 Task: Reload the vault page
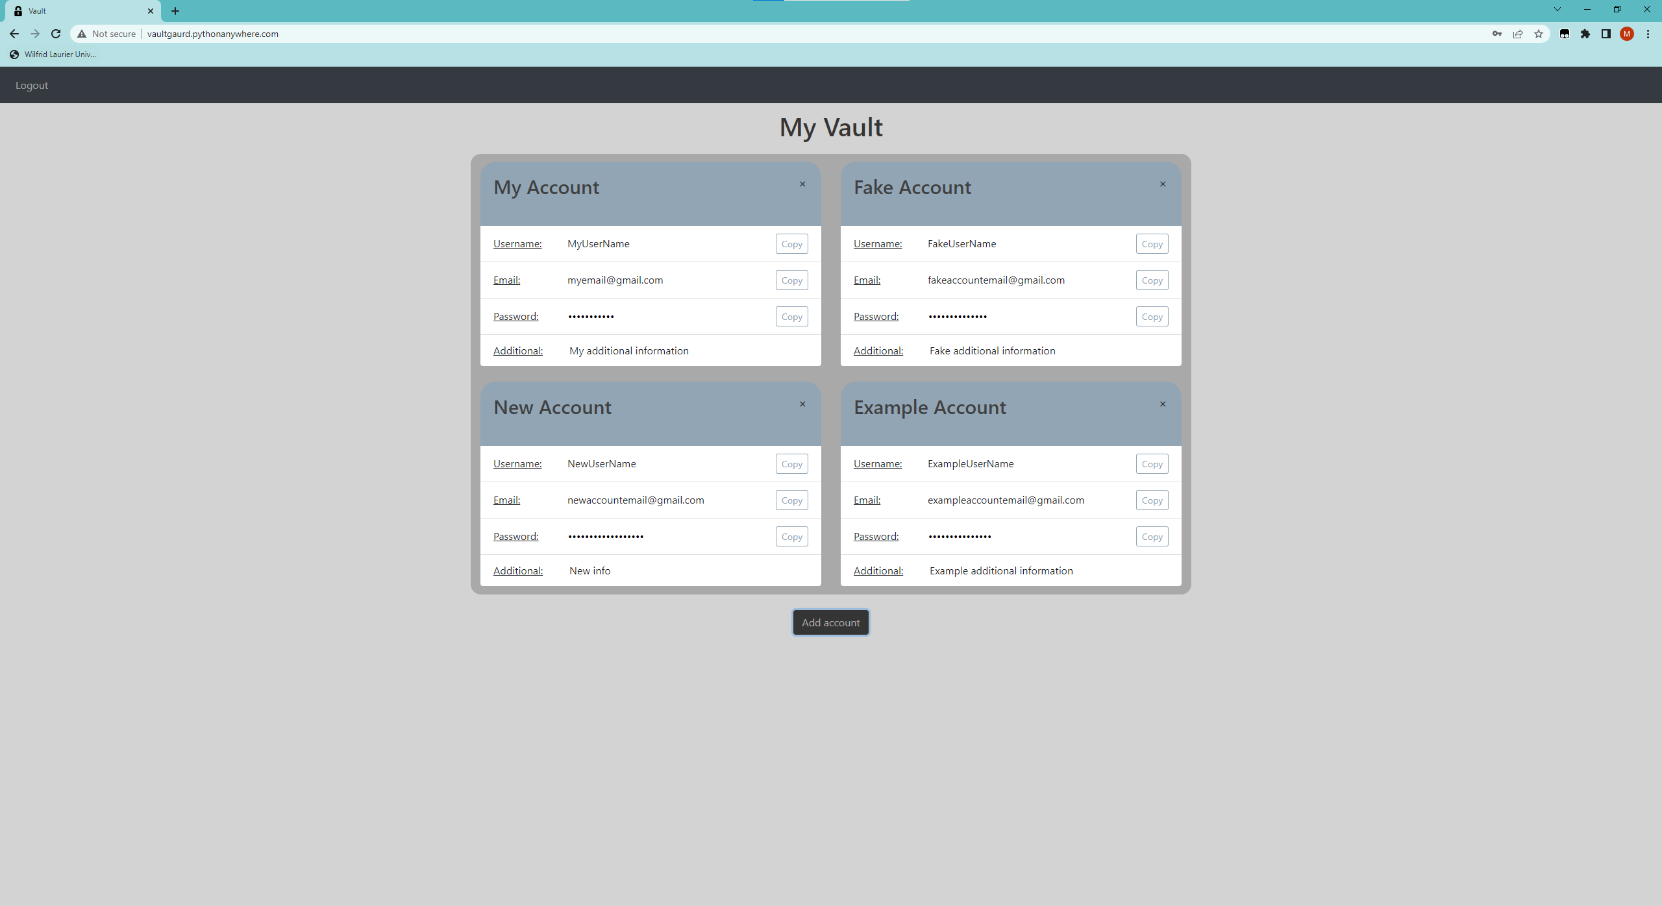pyautogui.click(x=56, y=34)
